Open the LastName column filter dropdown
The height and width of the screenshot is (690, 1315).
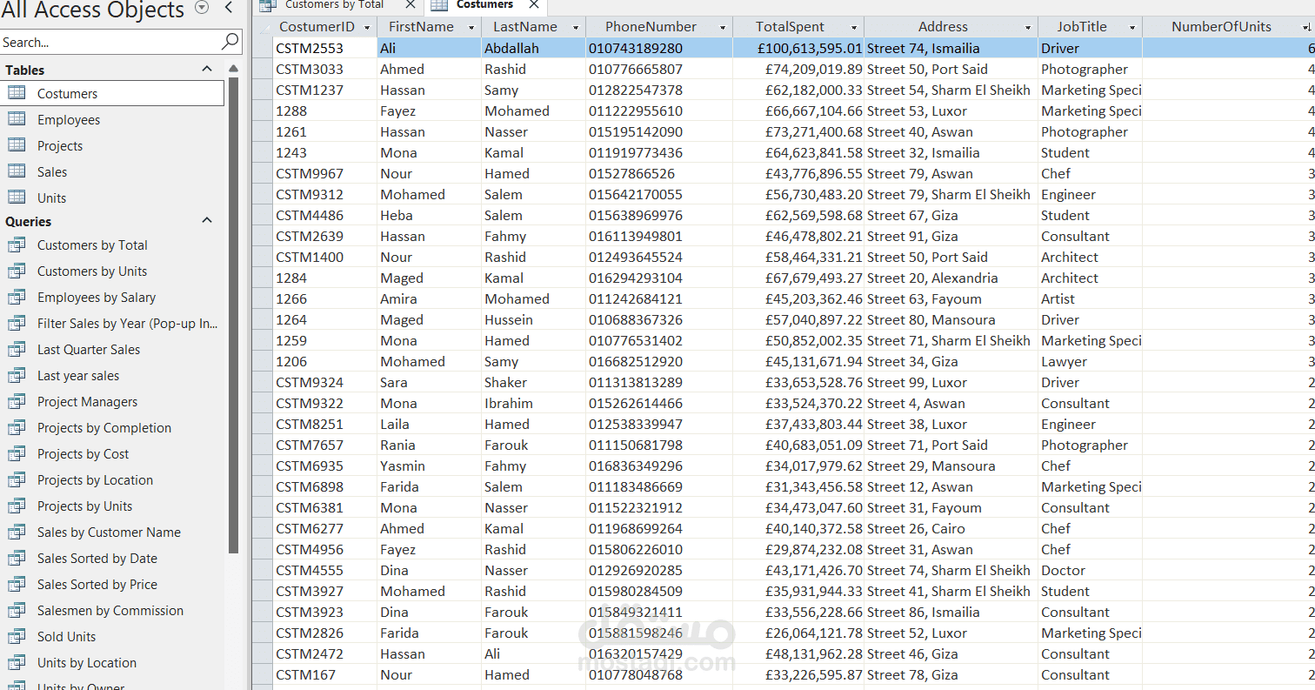(575, 28)
